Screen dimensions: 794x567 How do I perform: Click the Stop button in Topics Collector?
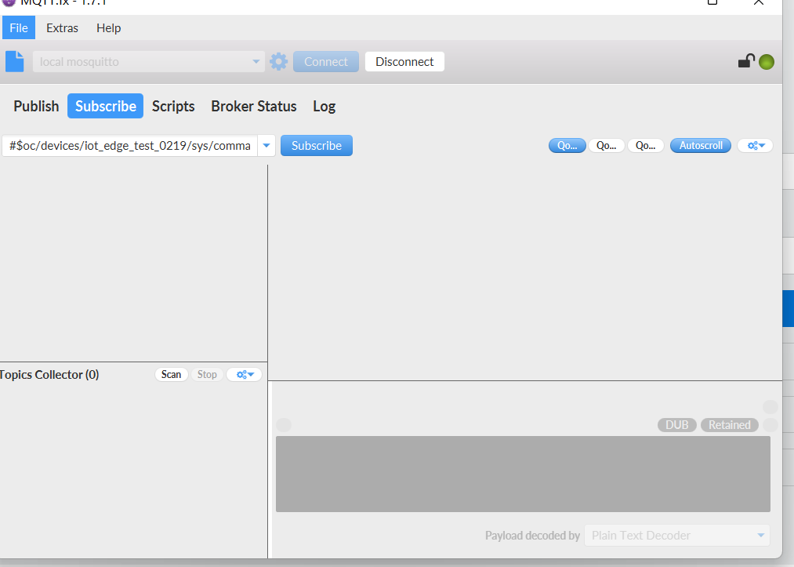tap(207, 374)
